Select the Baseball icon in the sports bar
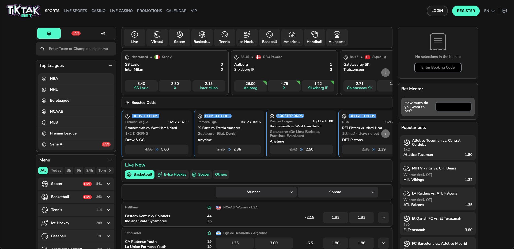 coord(269,37)
